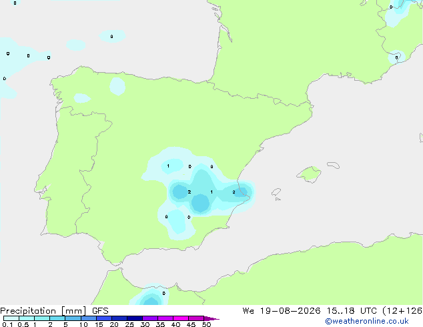Viewport: 423px width, 327px height.
Task: Pick the 0.5–1 mm legend color swatch
Action: 27,318
